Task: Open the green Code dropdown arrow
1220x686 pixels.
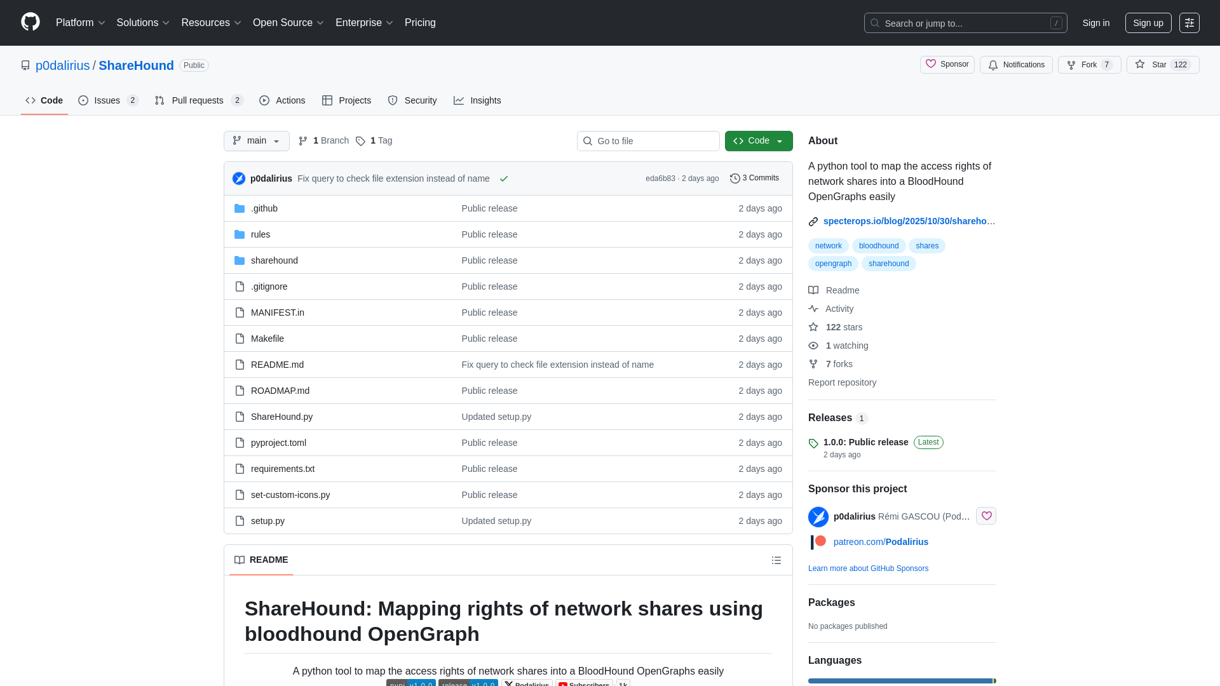Action: pos(780,141)
